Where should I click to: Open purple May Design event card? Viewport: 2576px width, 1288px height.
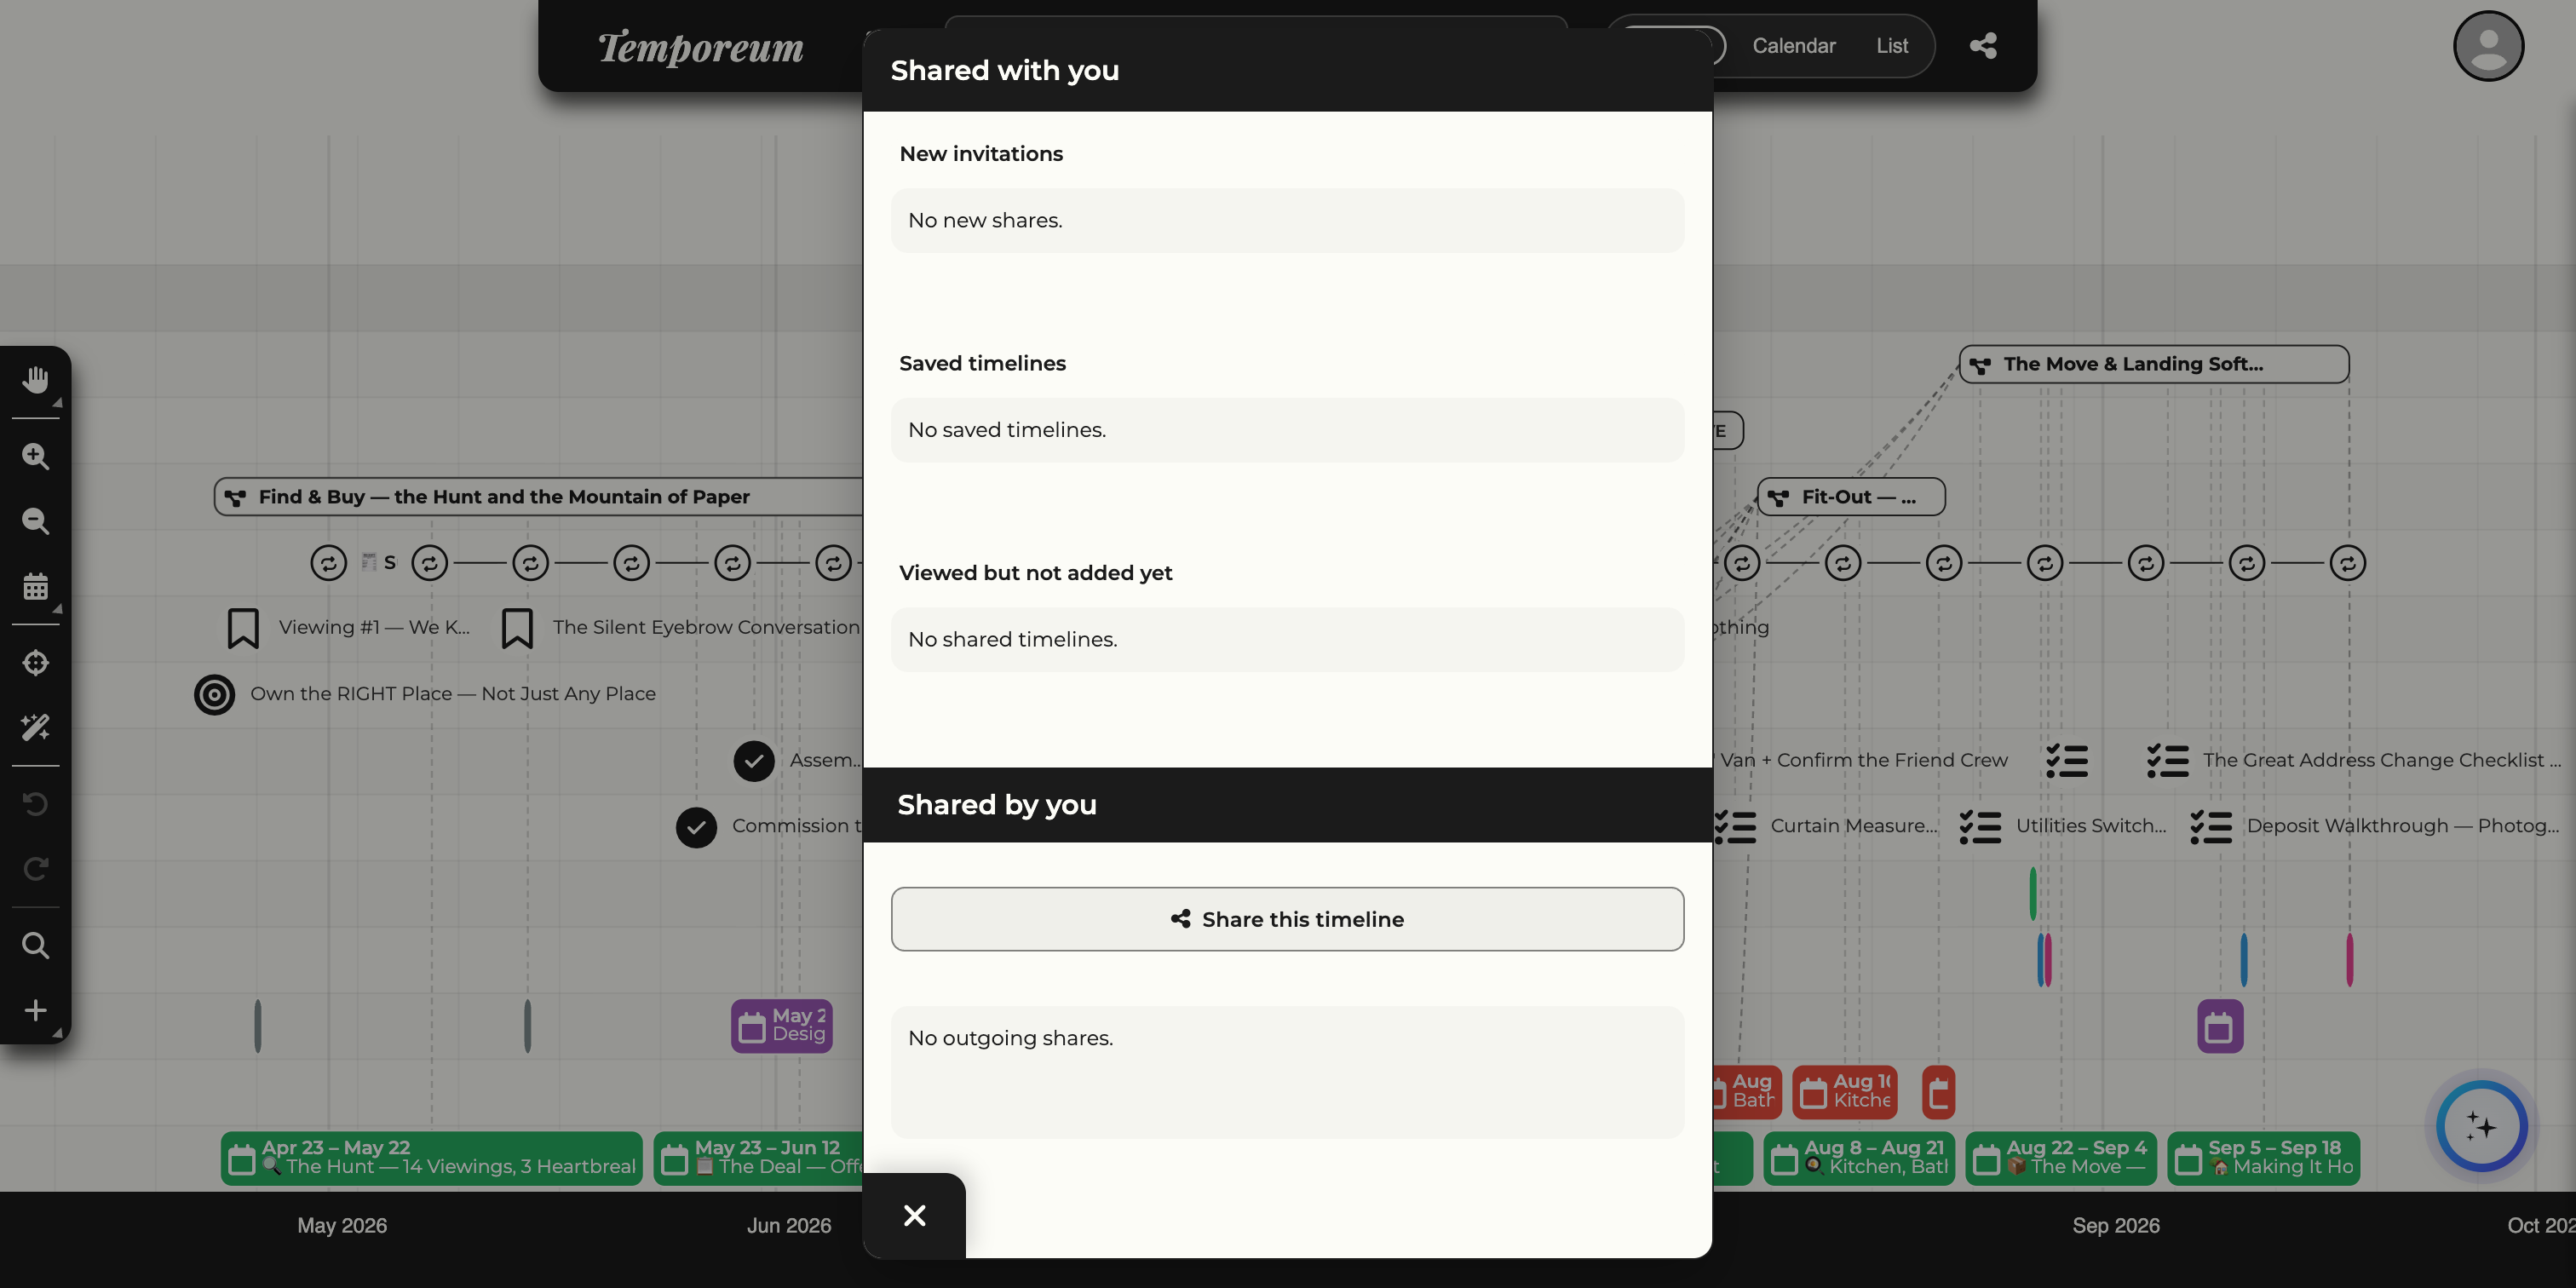(782, 1026)
